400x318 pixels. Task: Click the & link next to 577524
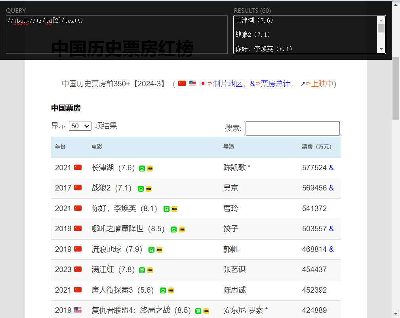click(331, 168)
